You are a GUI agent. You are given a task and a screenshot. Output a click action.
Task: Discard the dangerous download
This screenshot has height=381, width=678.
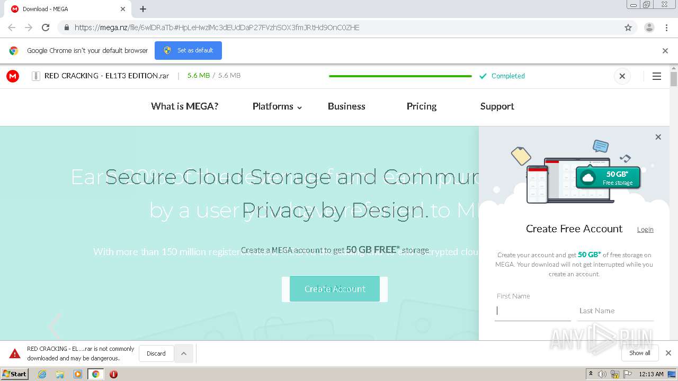tap(156, 353)
